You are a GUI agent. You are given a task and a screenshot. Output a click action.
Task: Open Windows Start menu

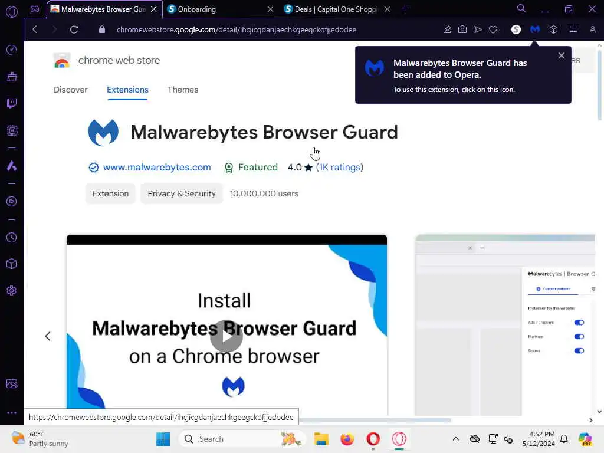(x=163, y=439)
